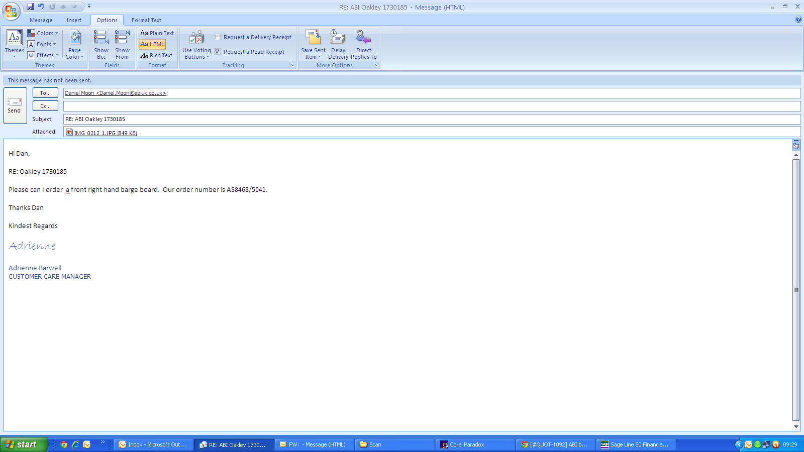The width and height of the screenshot is (804, 452).
Task: Click the scrollbar down arrow in message body
Action: 796,426
